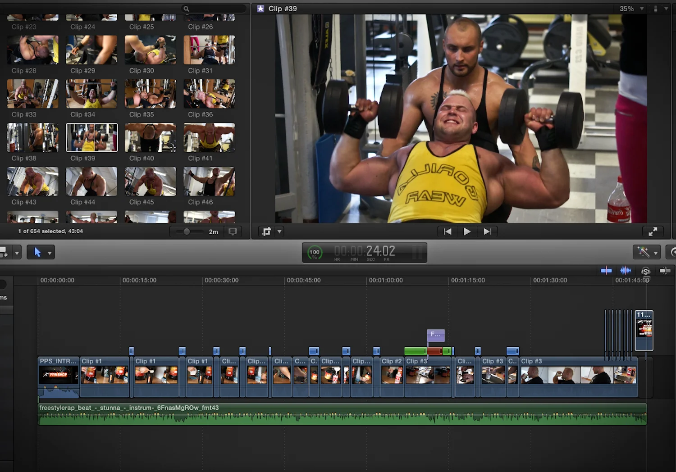Click the viewer Transform tool icon
Screen dimensions: 676x472
click(267, 231)
